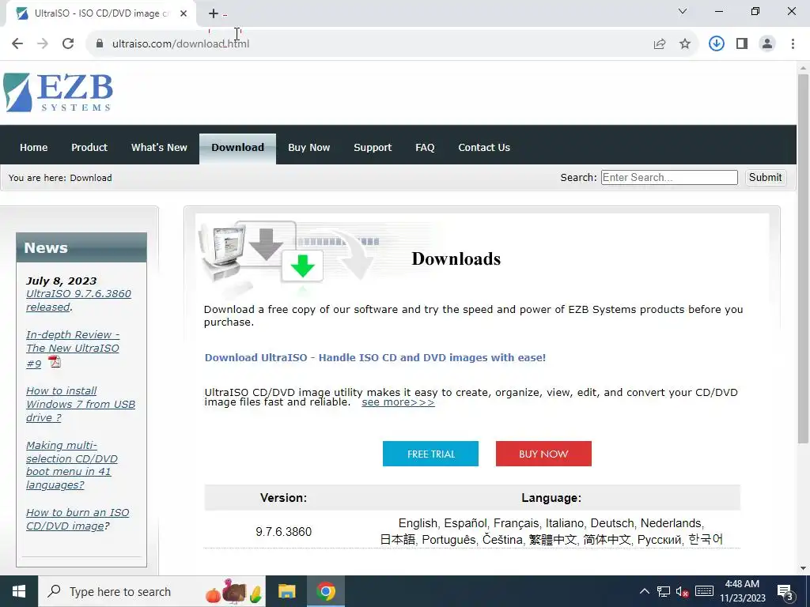
Task: Open 'How to install Windows 7 from USB drive' link
Action: 81,404
